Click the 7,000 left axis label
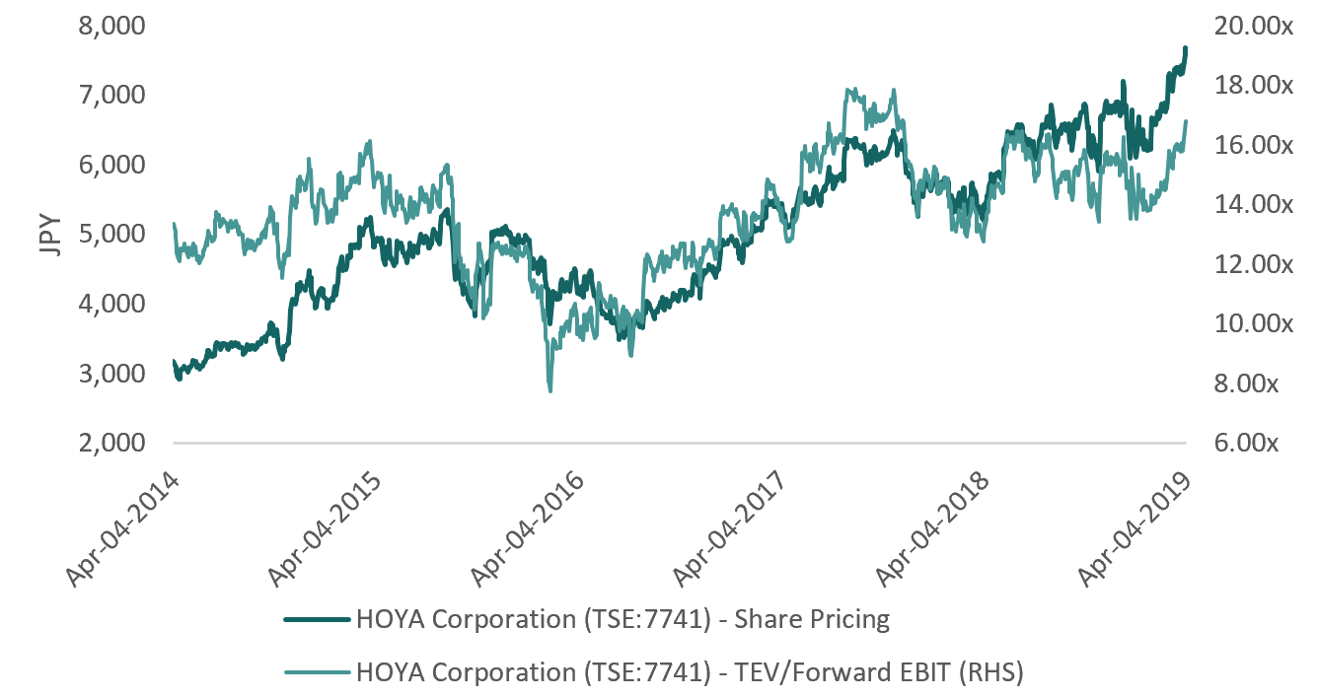The height and width of the screenshot is (698, 1318). coord(113,95)
